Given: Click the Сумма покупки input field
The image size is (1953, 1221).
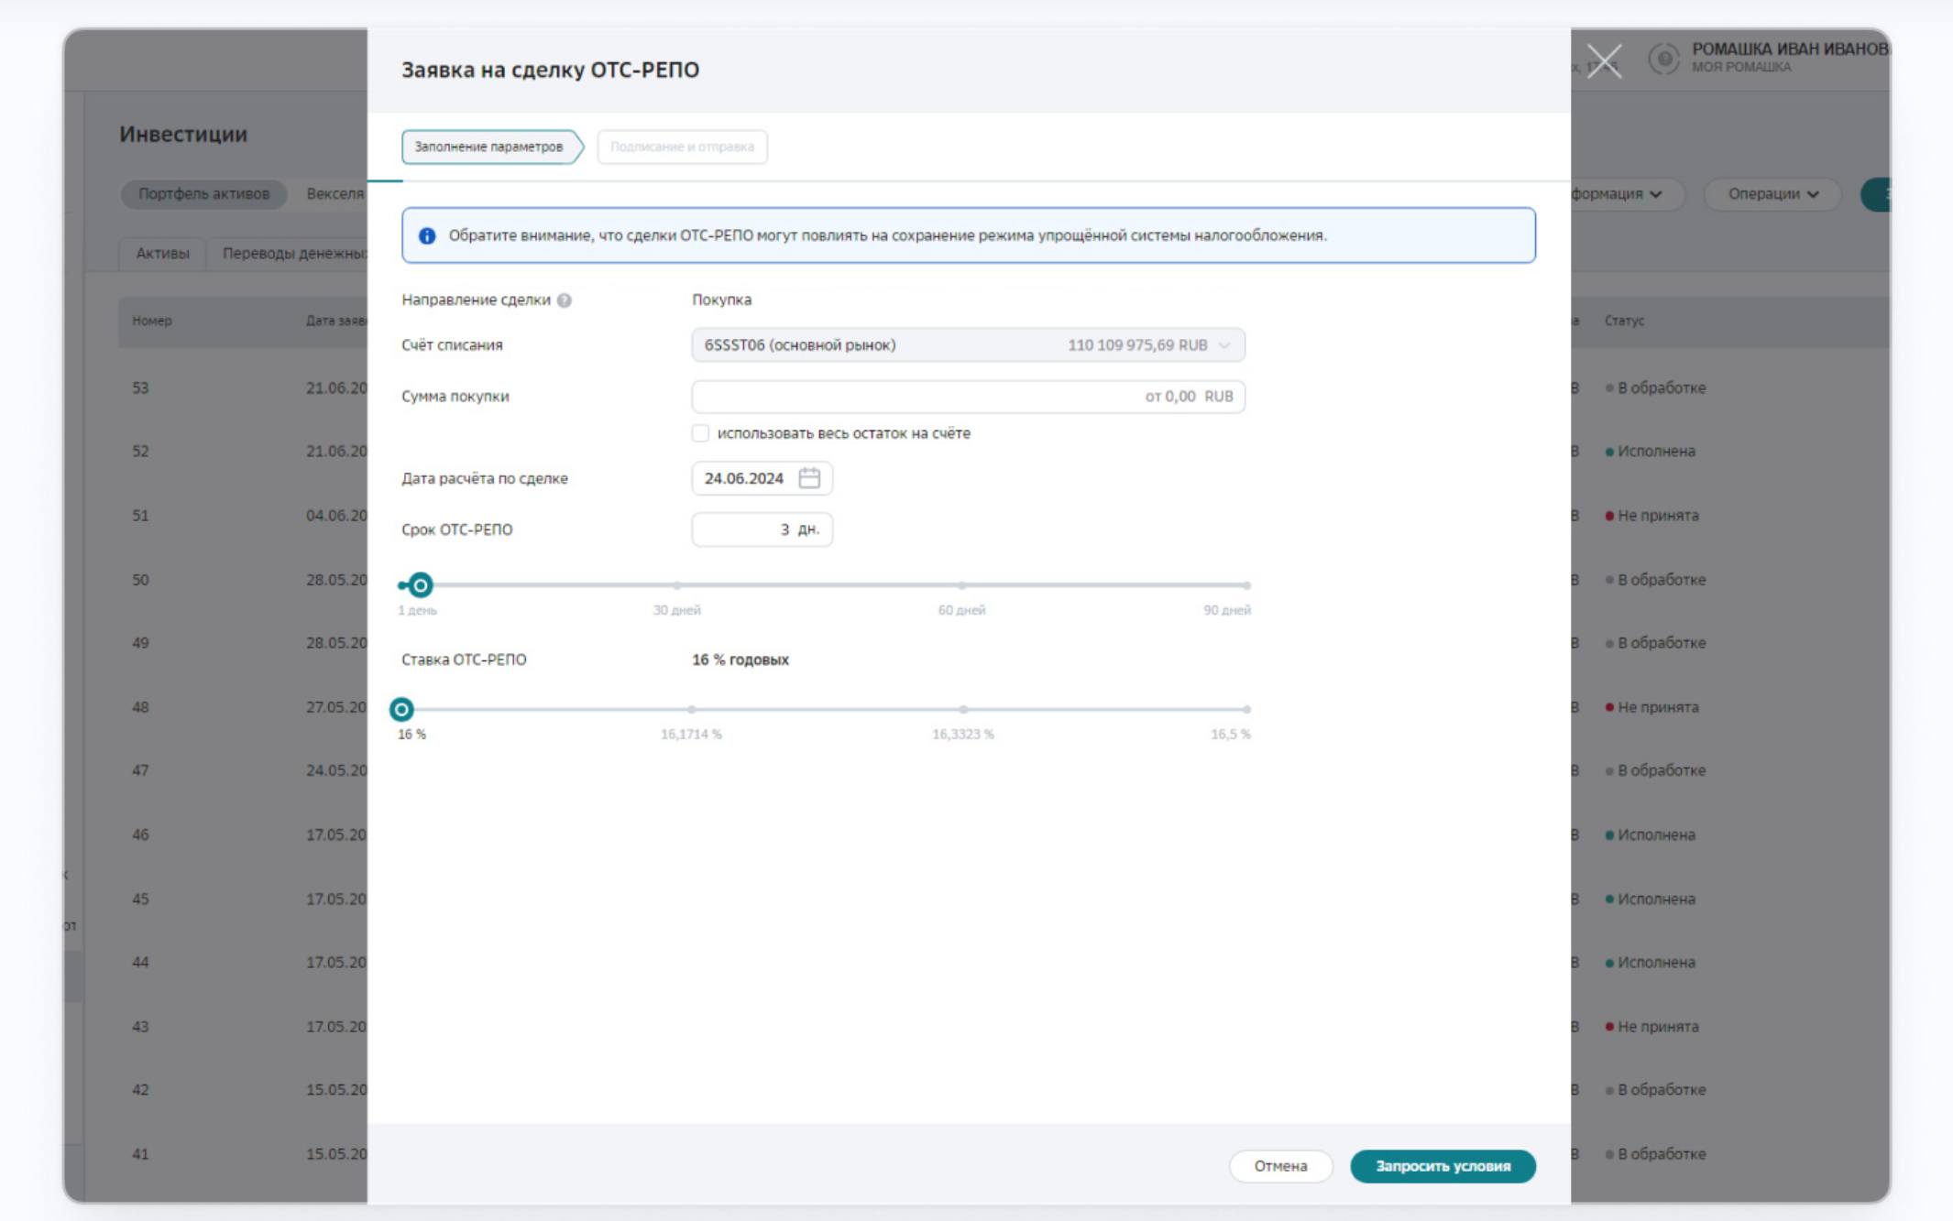Looking at the screenshot, I should tap(968, 397).
